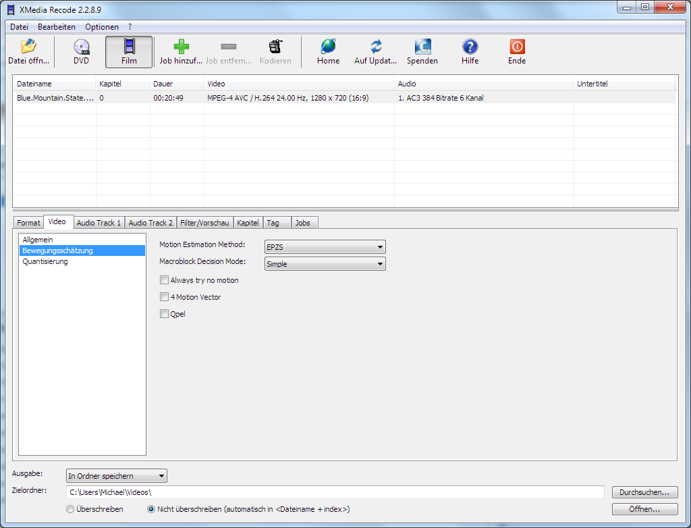Switch to the Jobs tab
Viewport: 691px width, 528px height.
303,223
